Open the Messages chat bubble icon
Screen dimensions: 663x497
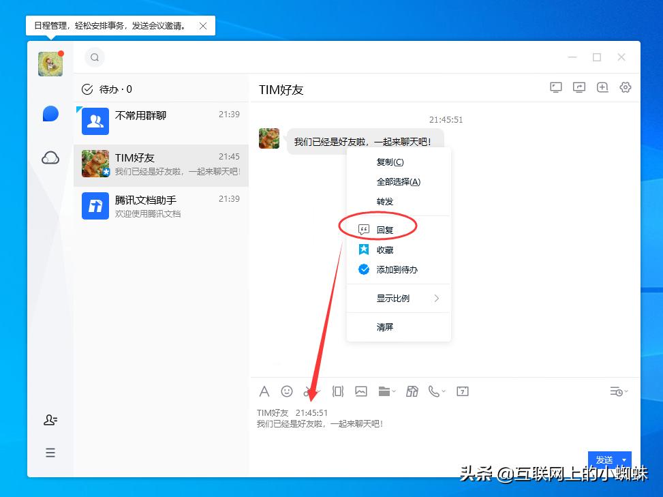click(x=50, y=114)
